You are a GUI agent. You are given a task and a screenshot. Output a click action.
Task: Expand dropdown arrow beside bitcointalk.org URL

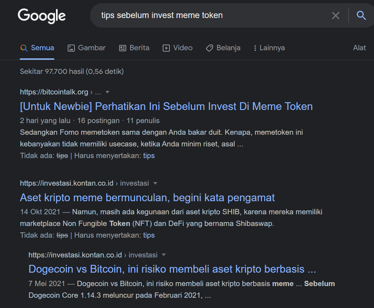[x=107, y=92]
